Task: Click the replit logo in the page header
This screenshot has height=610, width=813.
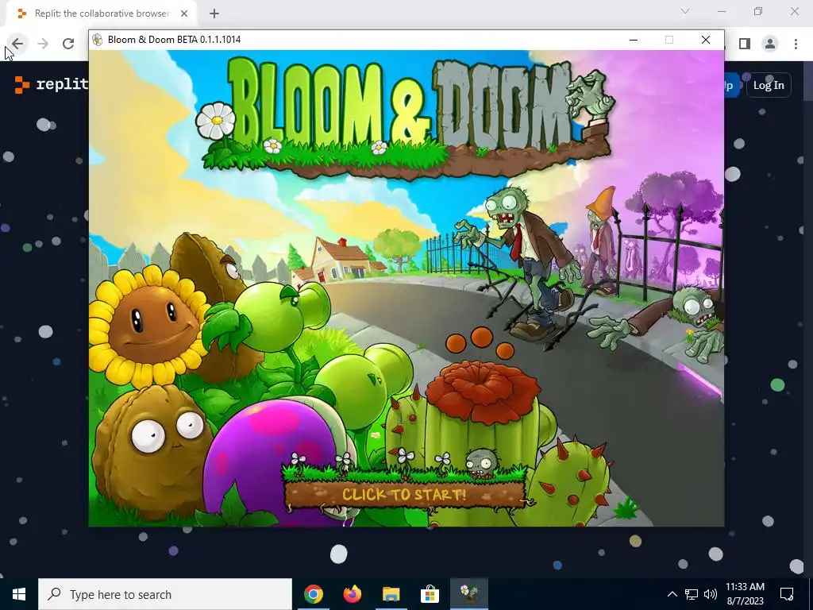Action: tap(52, 84)
